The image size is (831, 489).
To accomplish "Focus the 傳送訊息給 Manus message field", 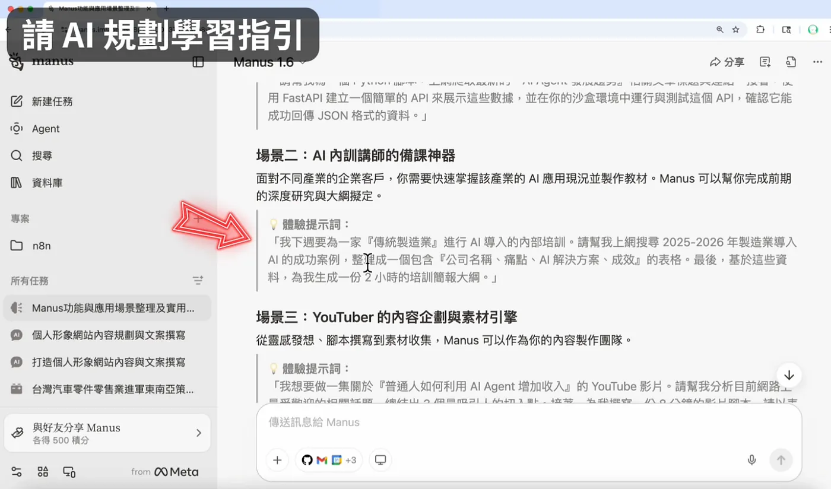I will 528,423.
